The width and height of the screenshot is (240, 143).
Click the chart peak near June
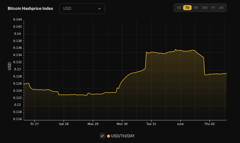(x=175, y=49)
